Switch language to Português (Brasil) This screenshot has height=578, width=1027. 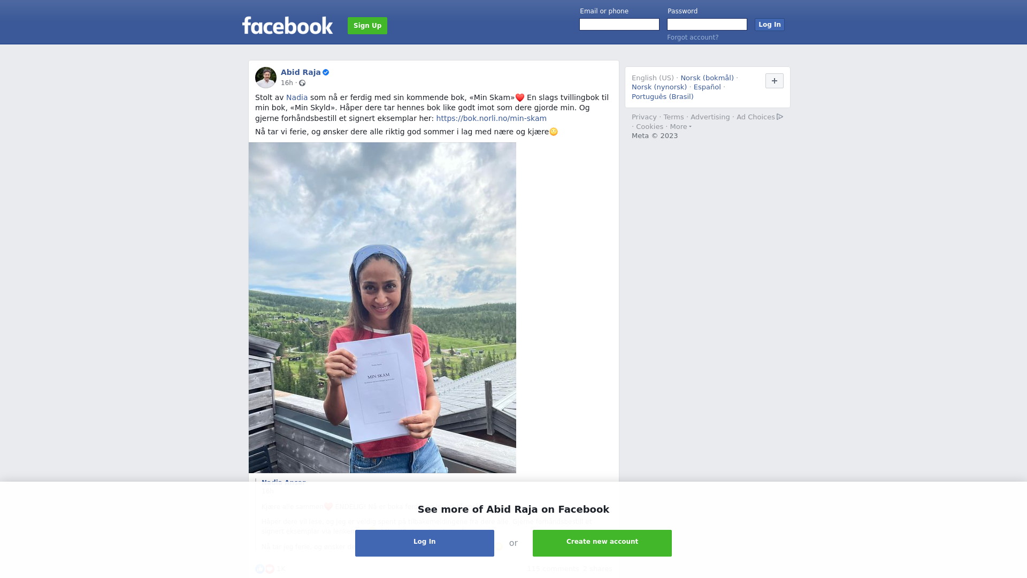tap(662, 97)
